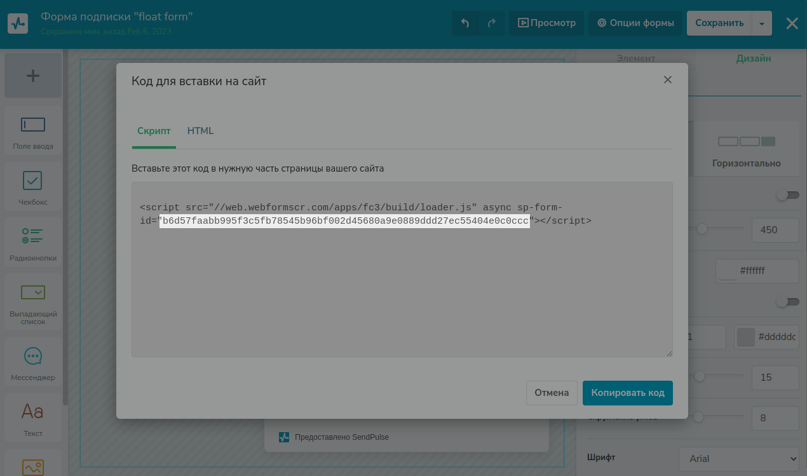Click the SendPulse logo icon

click(x=18, y=24)
